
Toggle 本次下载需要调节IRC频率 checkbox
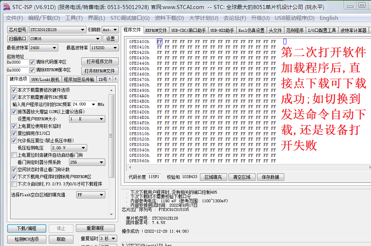coord(14,97)
